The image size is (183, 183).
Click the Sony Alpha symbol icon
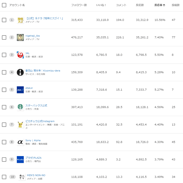pos(20,142)
